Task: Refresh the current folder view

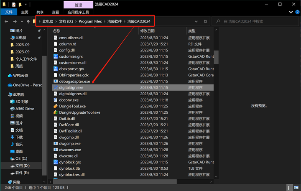Action: pos(205,21)
